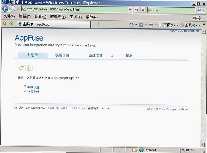
Task: Open recent pages dropdown beside Forward button
Action: pos(18,9)
